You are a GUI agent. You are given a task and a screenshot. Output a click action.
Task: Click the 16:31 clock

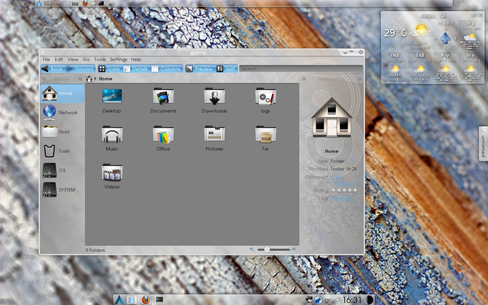pyautogui.click(x=352, y=300)
